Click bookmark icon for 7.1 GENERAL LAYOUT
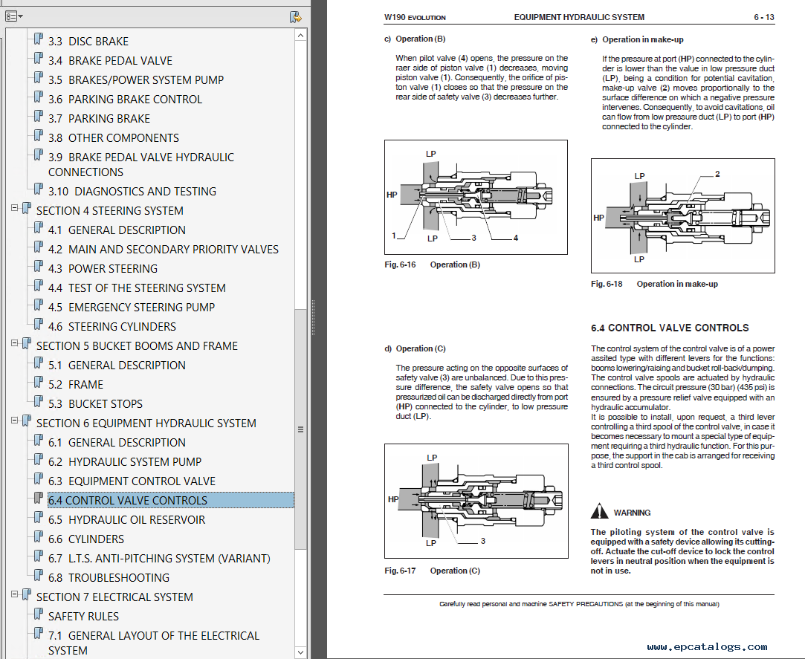The image size is (805, 659). [39, 634]
